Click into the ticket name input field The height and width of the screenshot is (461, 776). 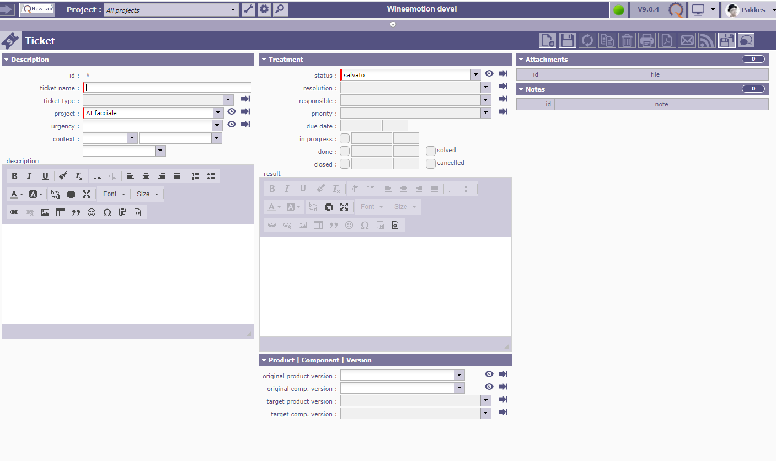(x=168, y=87)
